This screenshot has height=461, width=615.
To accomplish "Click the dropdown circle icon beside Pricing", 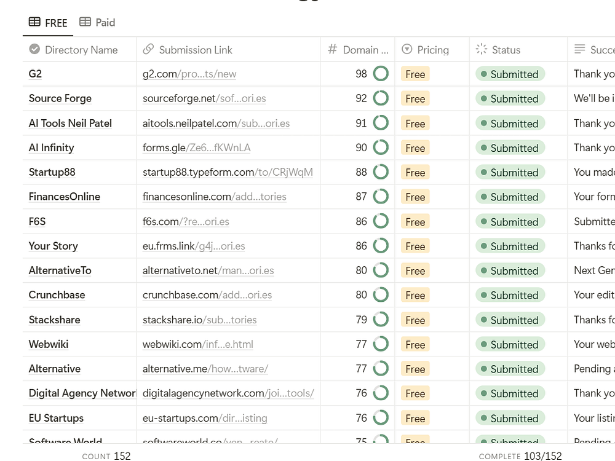I will point(407,50).
